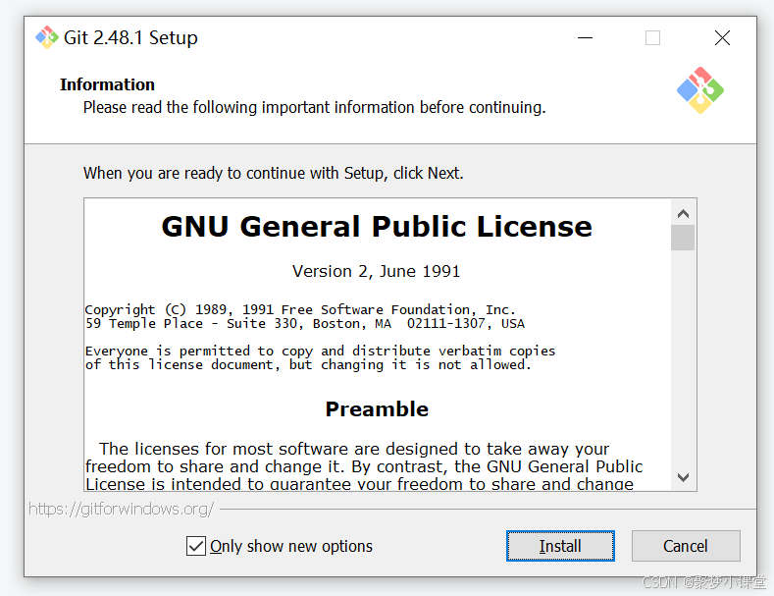Click 'Everyone is permitted to copy' line
The height and width of the screenshot is (596, 774).
pos(320,352)
